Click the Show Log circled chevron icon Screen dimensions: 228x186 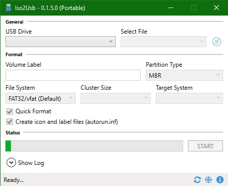(x=11, y=162)
